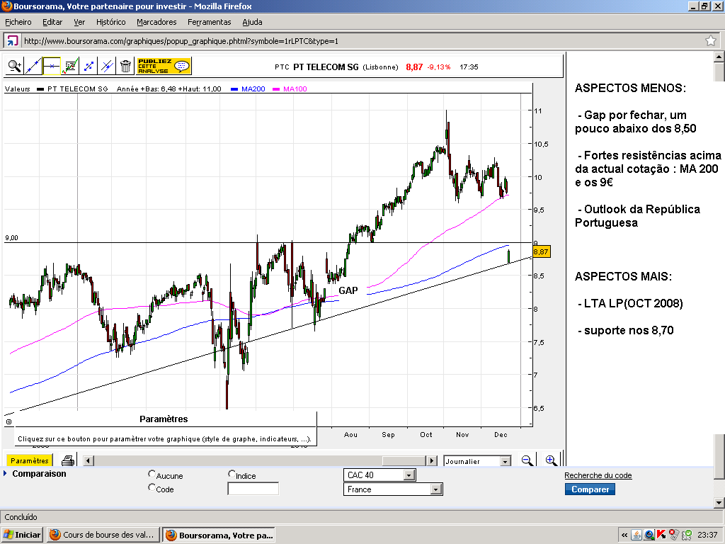Select the Indice radio button
Image resolution: width=725 pixels, height=544 pixels.
232,474
